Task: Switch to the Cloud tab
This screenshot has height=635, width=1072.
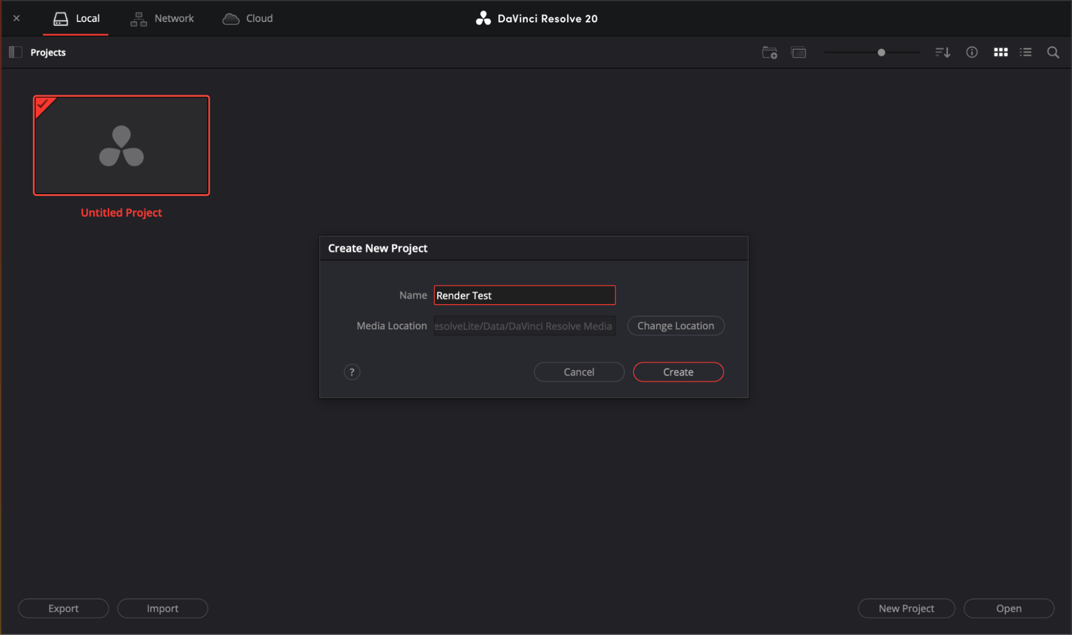Action: tap(248, 18)
